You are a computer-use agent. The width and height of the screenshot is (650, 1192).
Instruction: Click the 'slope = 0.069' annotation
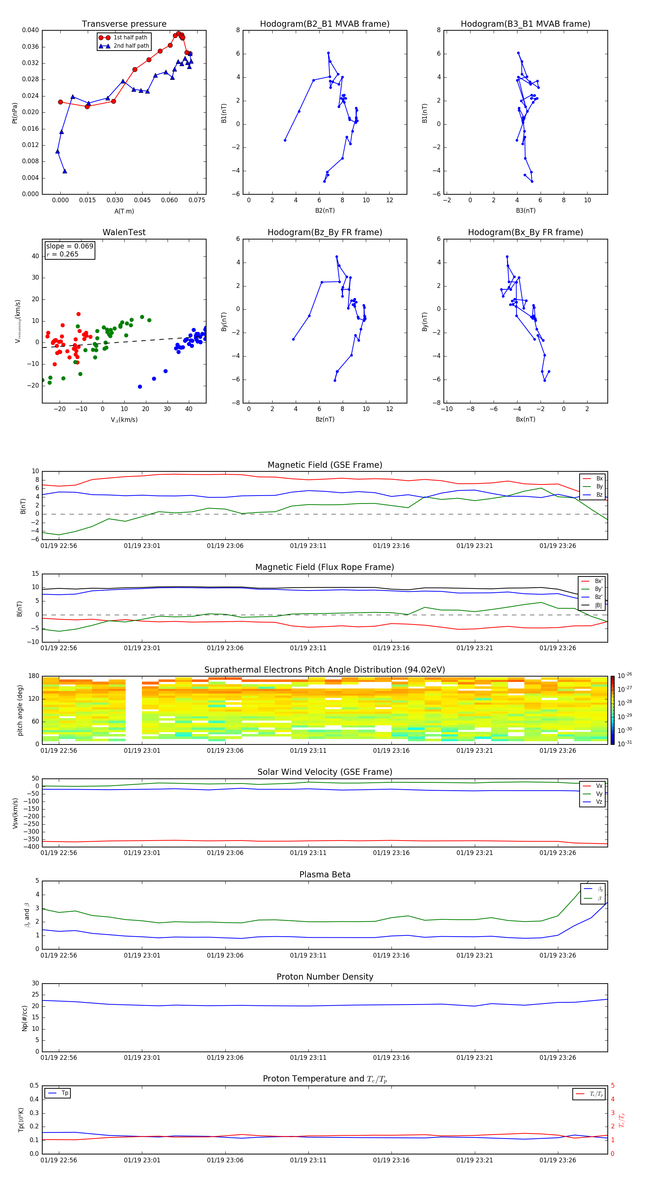pos(69,246)
